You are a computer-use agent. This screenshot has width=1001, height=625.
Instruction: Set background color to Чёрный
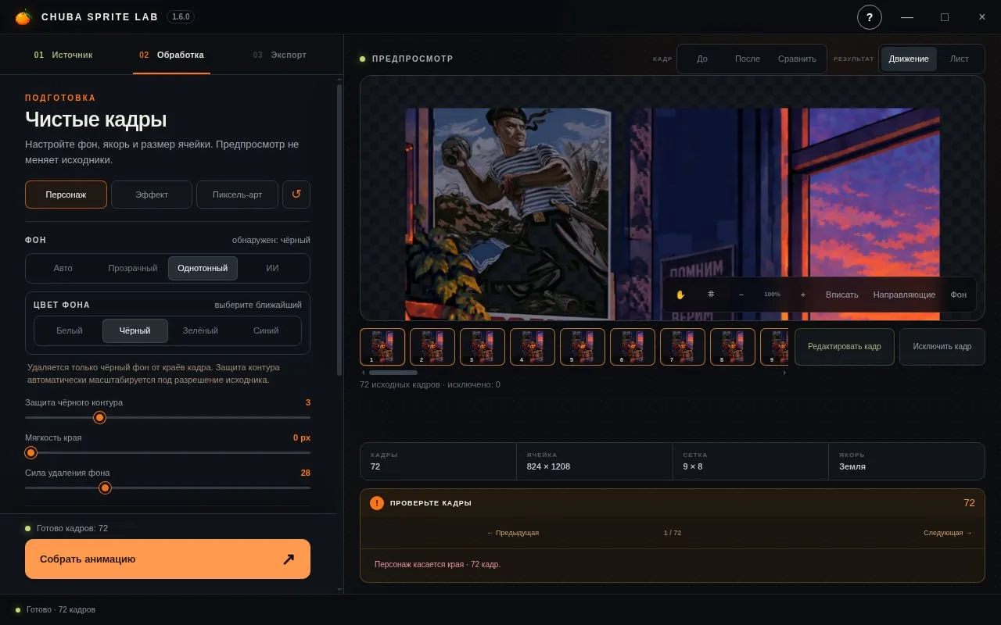pyautogui.click(x=135, y=330)
